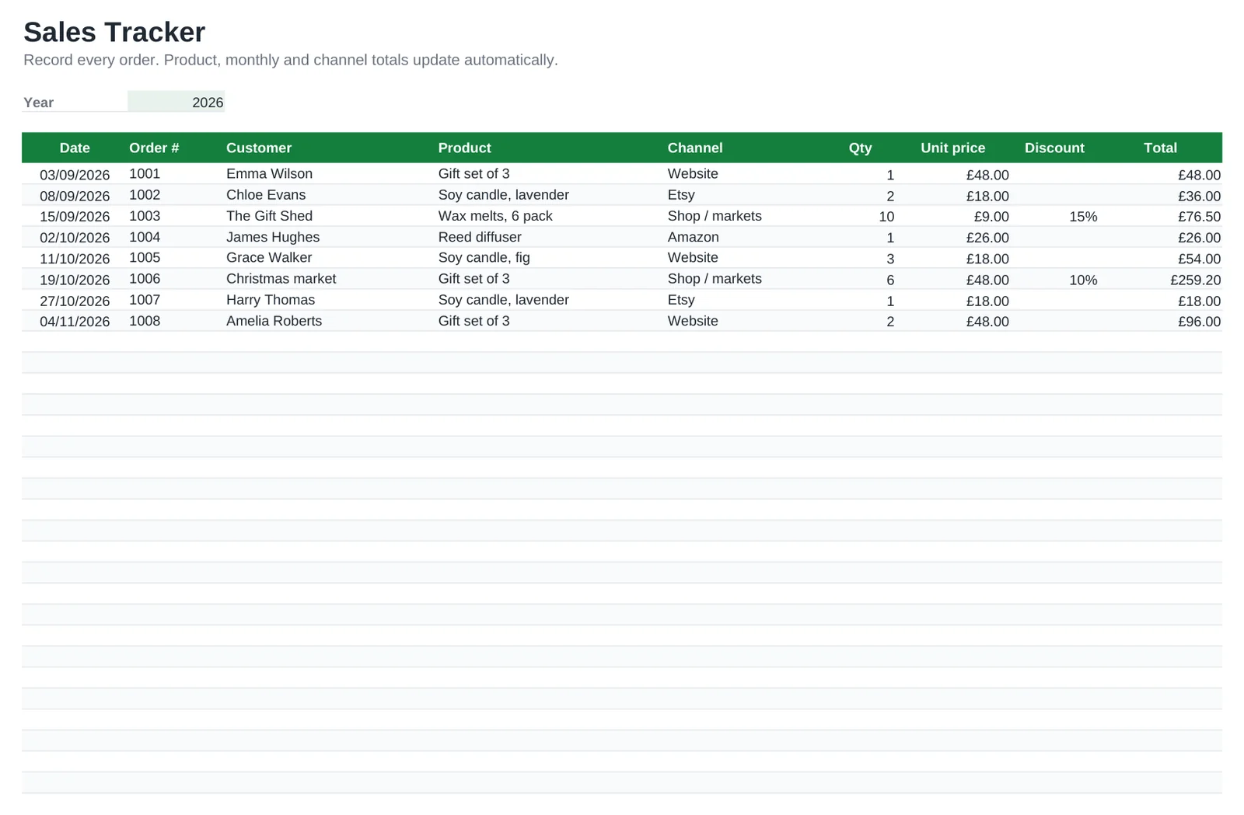Image resolution: width=1244 pixels, height=815 pixels.
Task: Click the Year label
Action: (38, 103)
